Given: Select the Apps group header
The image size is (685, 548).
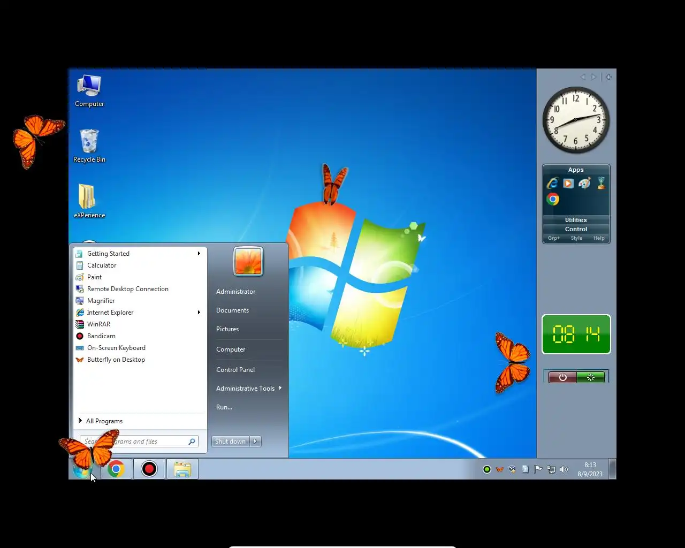Looking at the screenshot, I should tap(576, 170).
